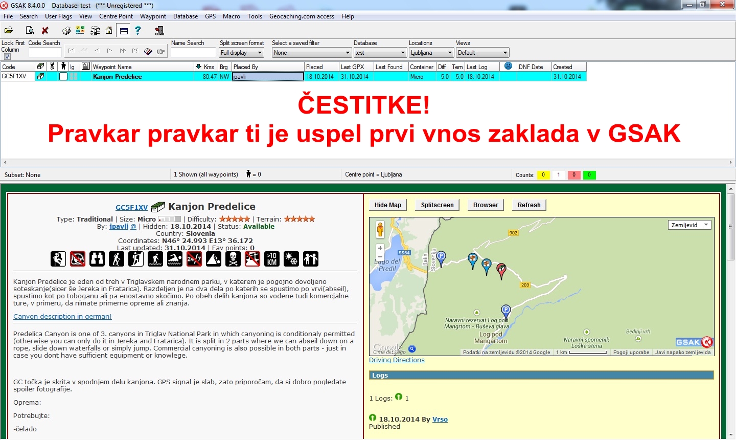Go to first record navigation arrow
Image resolution: width=736 pixels, height=440 pixels.
point(71,51)
